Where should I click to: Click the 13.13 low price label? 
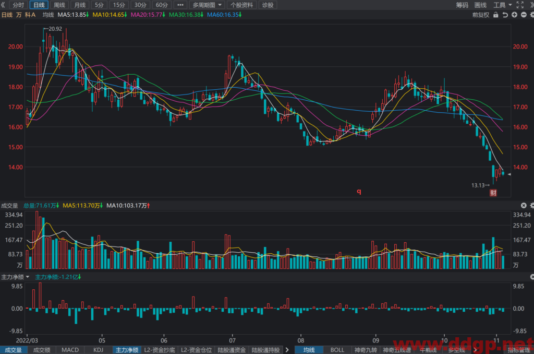[x=478, y=185]
